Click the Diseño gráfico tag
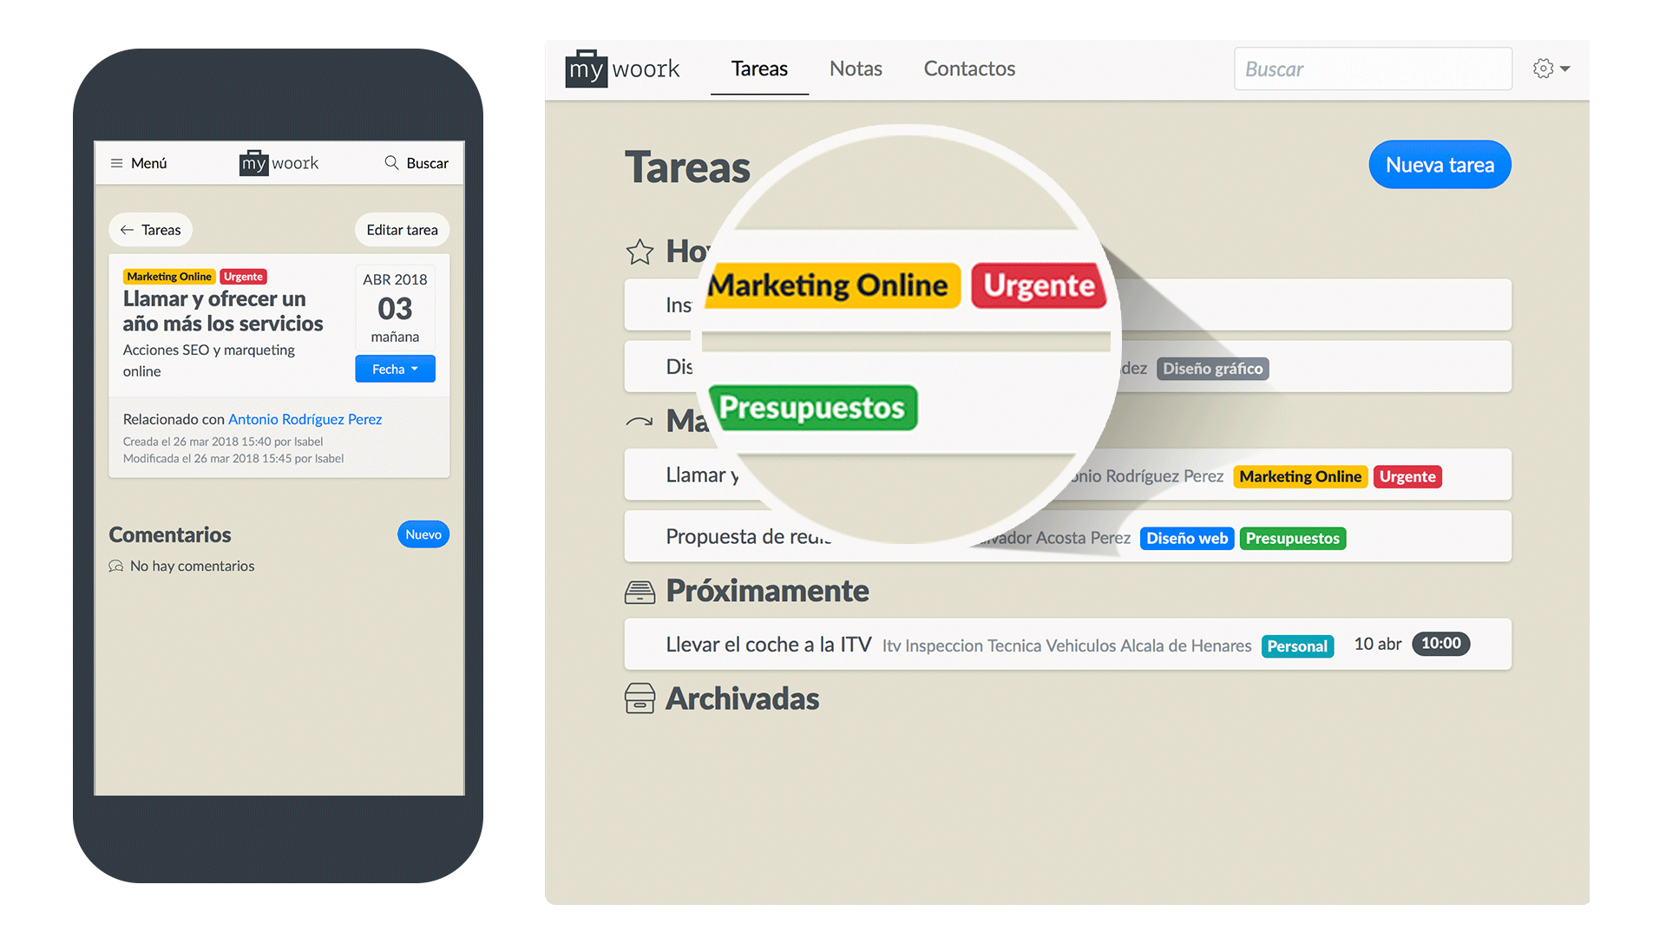1666x937 pixels. click(1212, 369)
